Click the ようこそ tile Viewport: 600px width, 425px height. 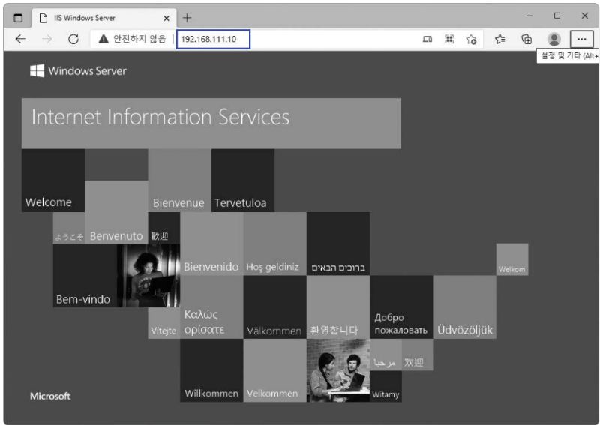tap(69, 228)
